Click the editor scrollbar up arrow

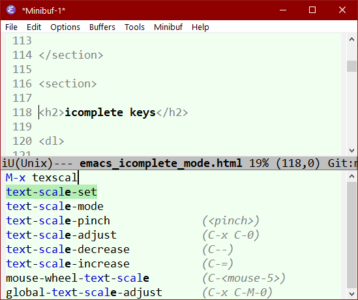pyautogui.click(x=351, y=40)
